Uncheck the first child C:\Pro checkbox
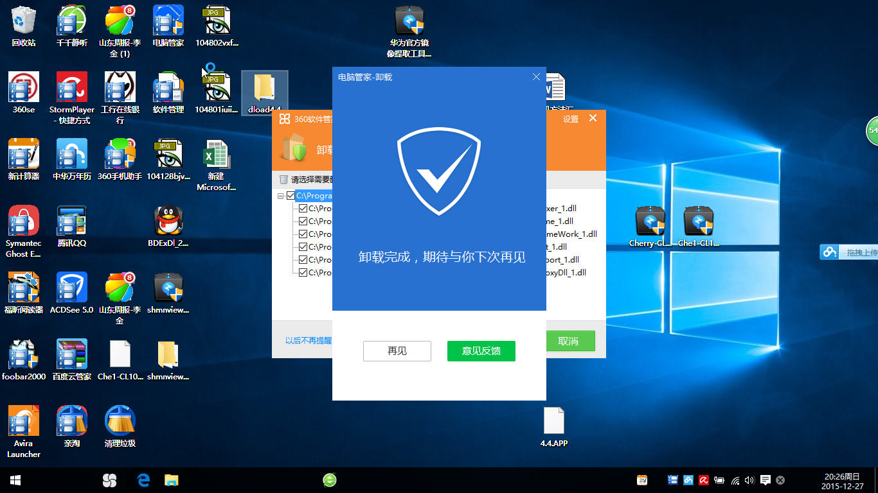 click(x=303, y=209)
